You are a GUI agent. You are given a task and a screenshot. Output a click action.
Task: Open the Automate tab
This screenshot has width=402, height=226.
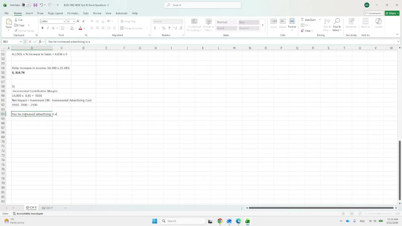point(122,13)
